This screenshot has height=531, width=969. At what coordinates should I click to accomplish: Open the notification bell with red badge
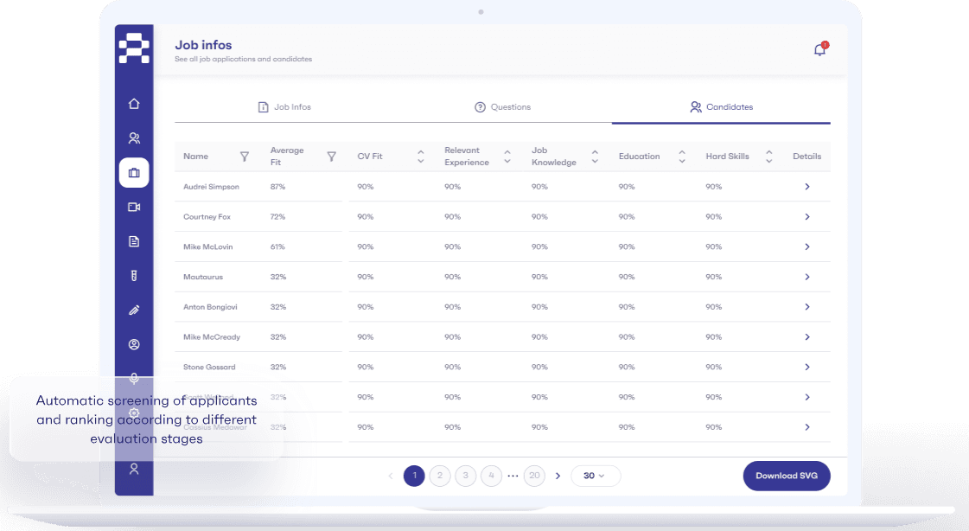point(819,49)
